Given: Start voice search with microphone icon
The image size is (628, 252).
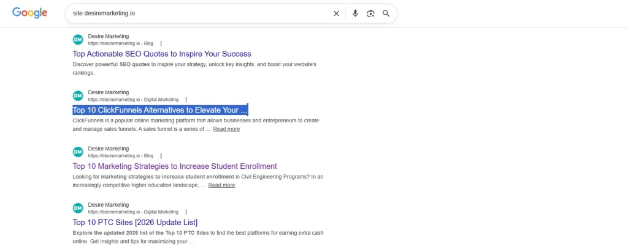Looking at the screenshot, I should pos(355,13).
